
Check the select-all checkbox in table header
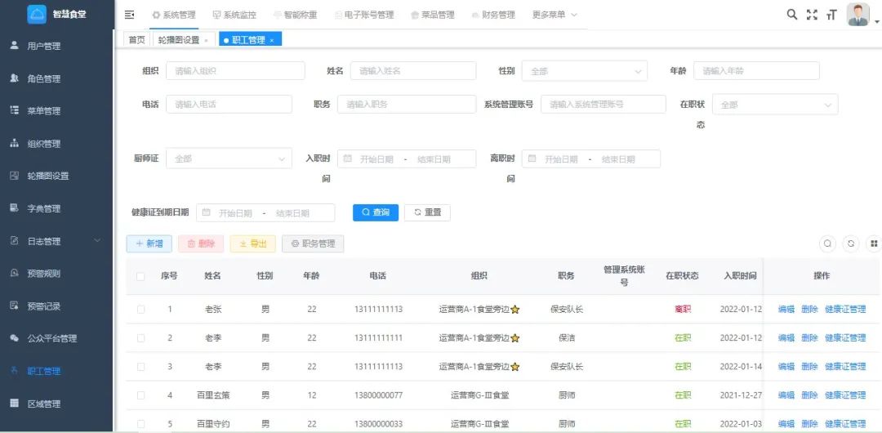point(140,276)
